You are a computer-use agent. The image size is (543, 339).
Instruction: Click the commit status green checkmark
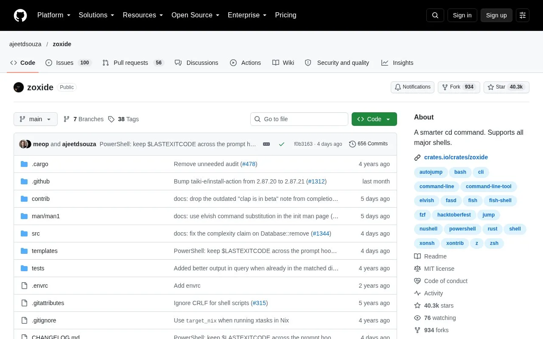282,144
